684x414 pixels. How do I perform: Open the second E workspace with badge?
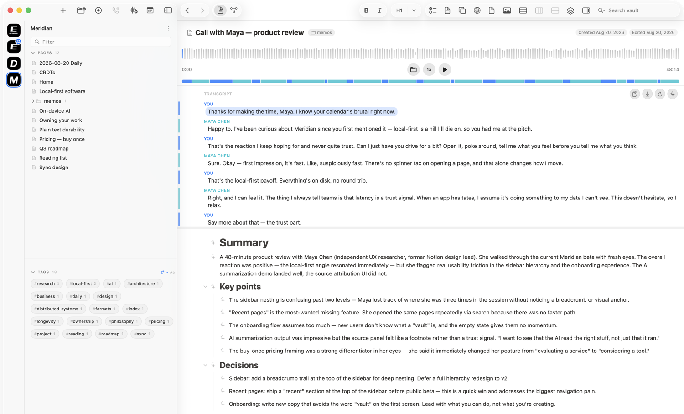[14, 47]
